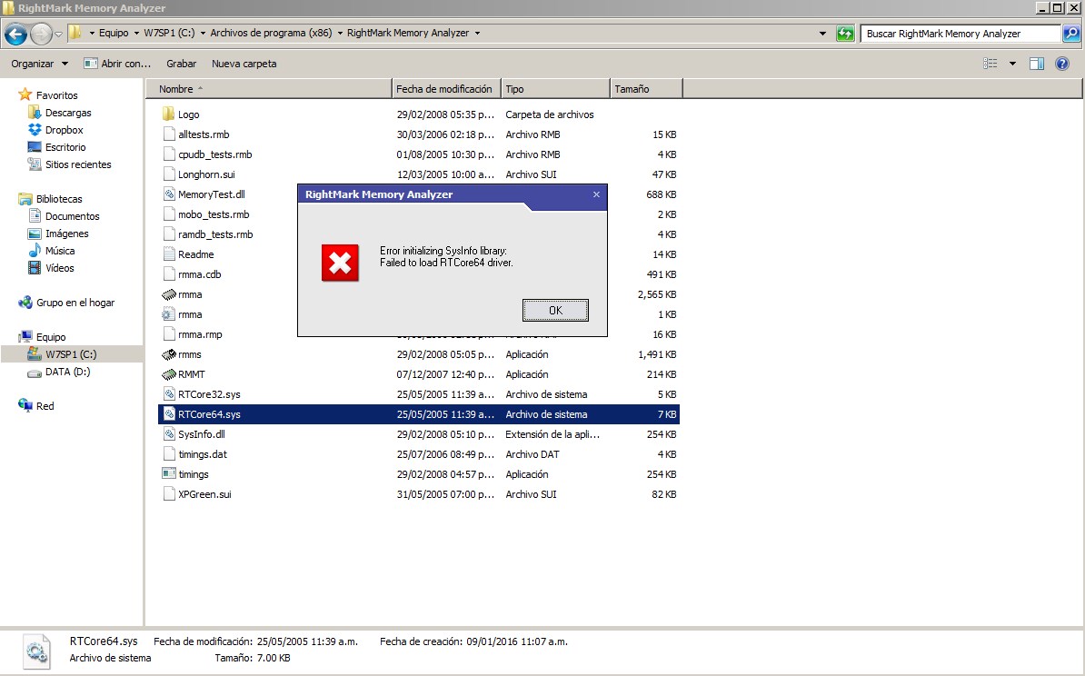Select the rmma.cdb file
Screen dimensions: 1085x676
point(199,274)
